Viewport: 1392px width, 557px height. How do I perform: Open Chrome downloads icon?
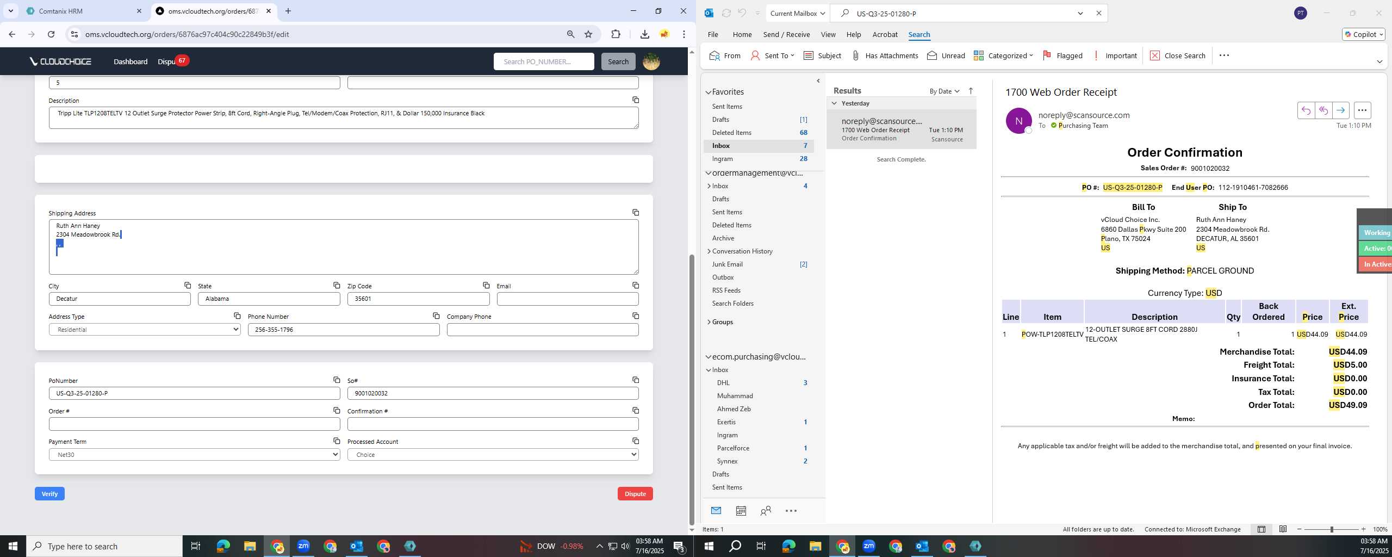pos(644,34)
